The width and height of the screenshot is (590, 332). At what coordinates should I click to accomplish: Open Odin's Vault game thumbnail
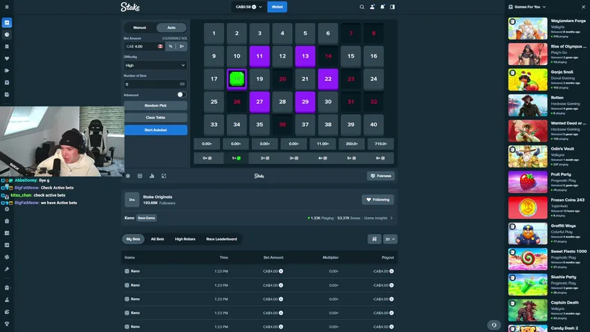[x=528, y=156]
